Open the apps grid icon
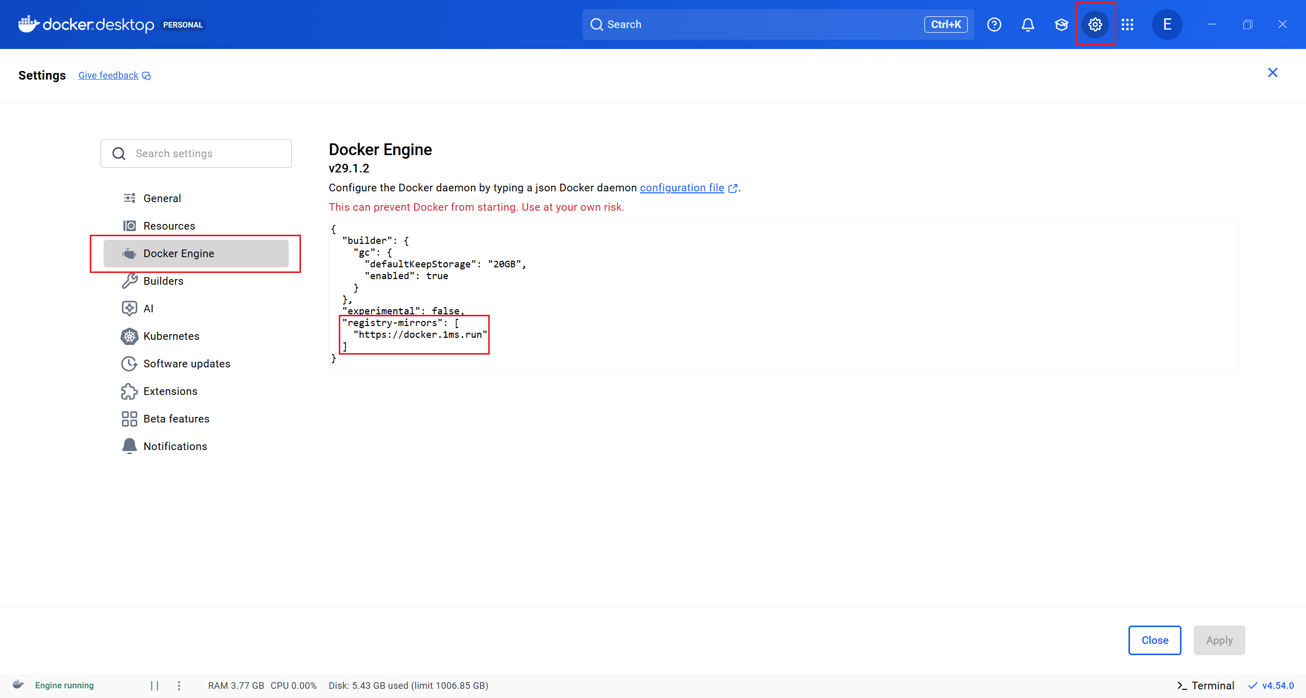The width and height of the screenshot is (1306, 698). (x=1127, y=24)
